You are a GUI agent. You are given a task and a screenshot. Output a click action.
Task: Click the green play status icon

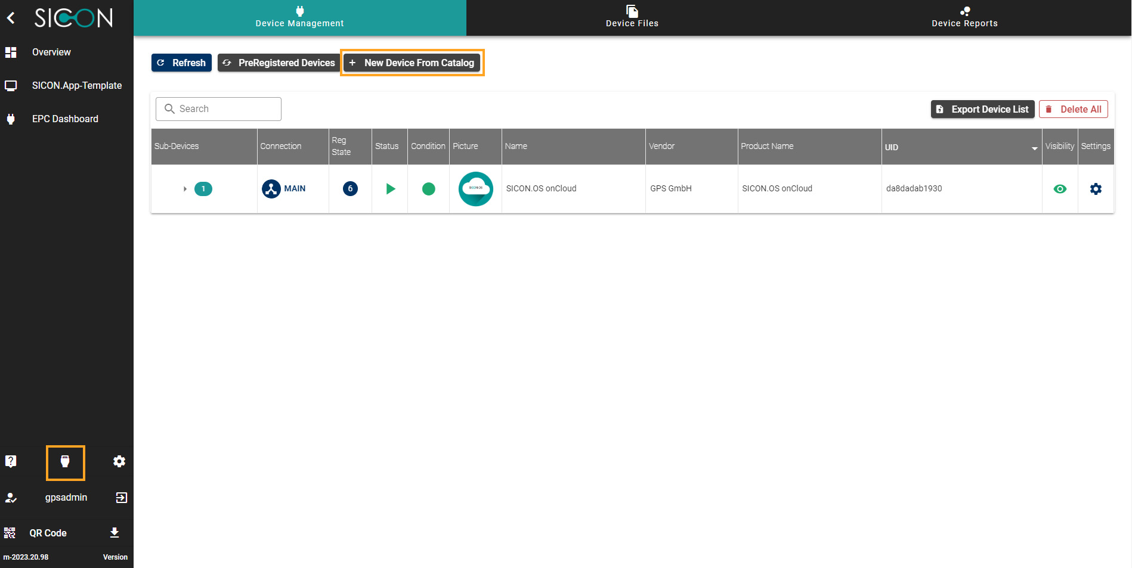click(390, 189)
